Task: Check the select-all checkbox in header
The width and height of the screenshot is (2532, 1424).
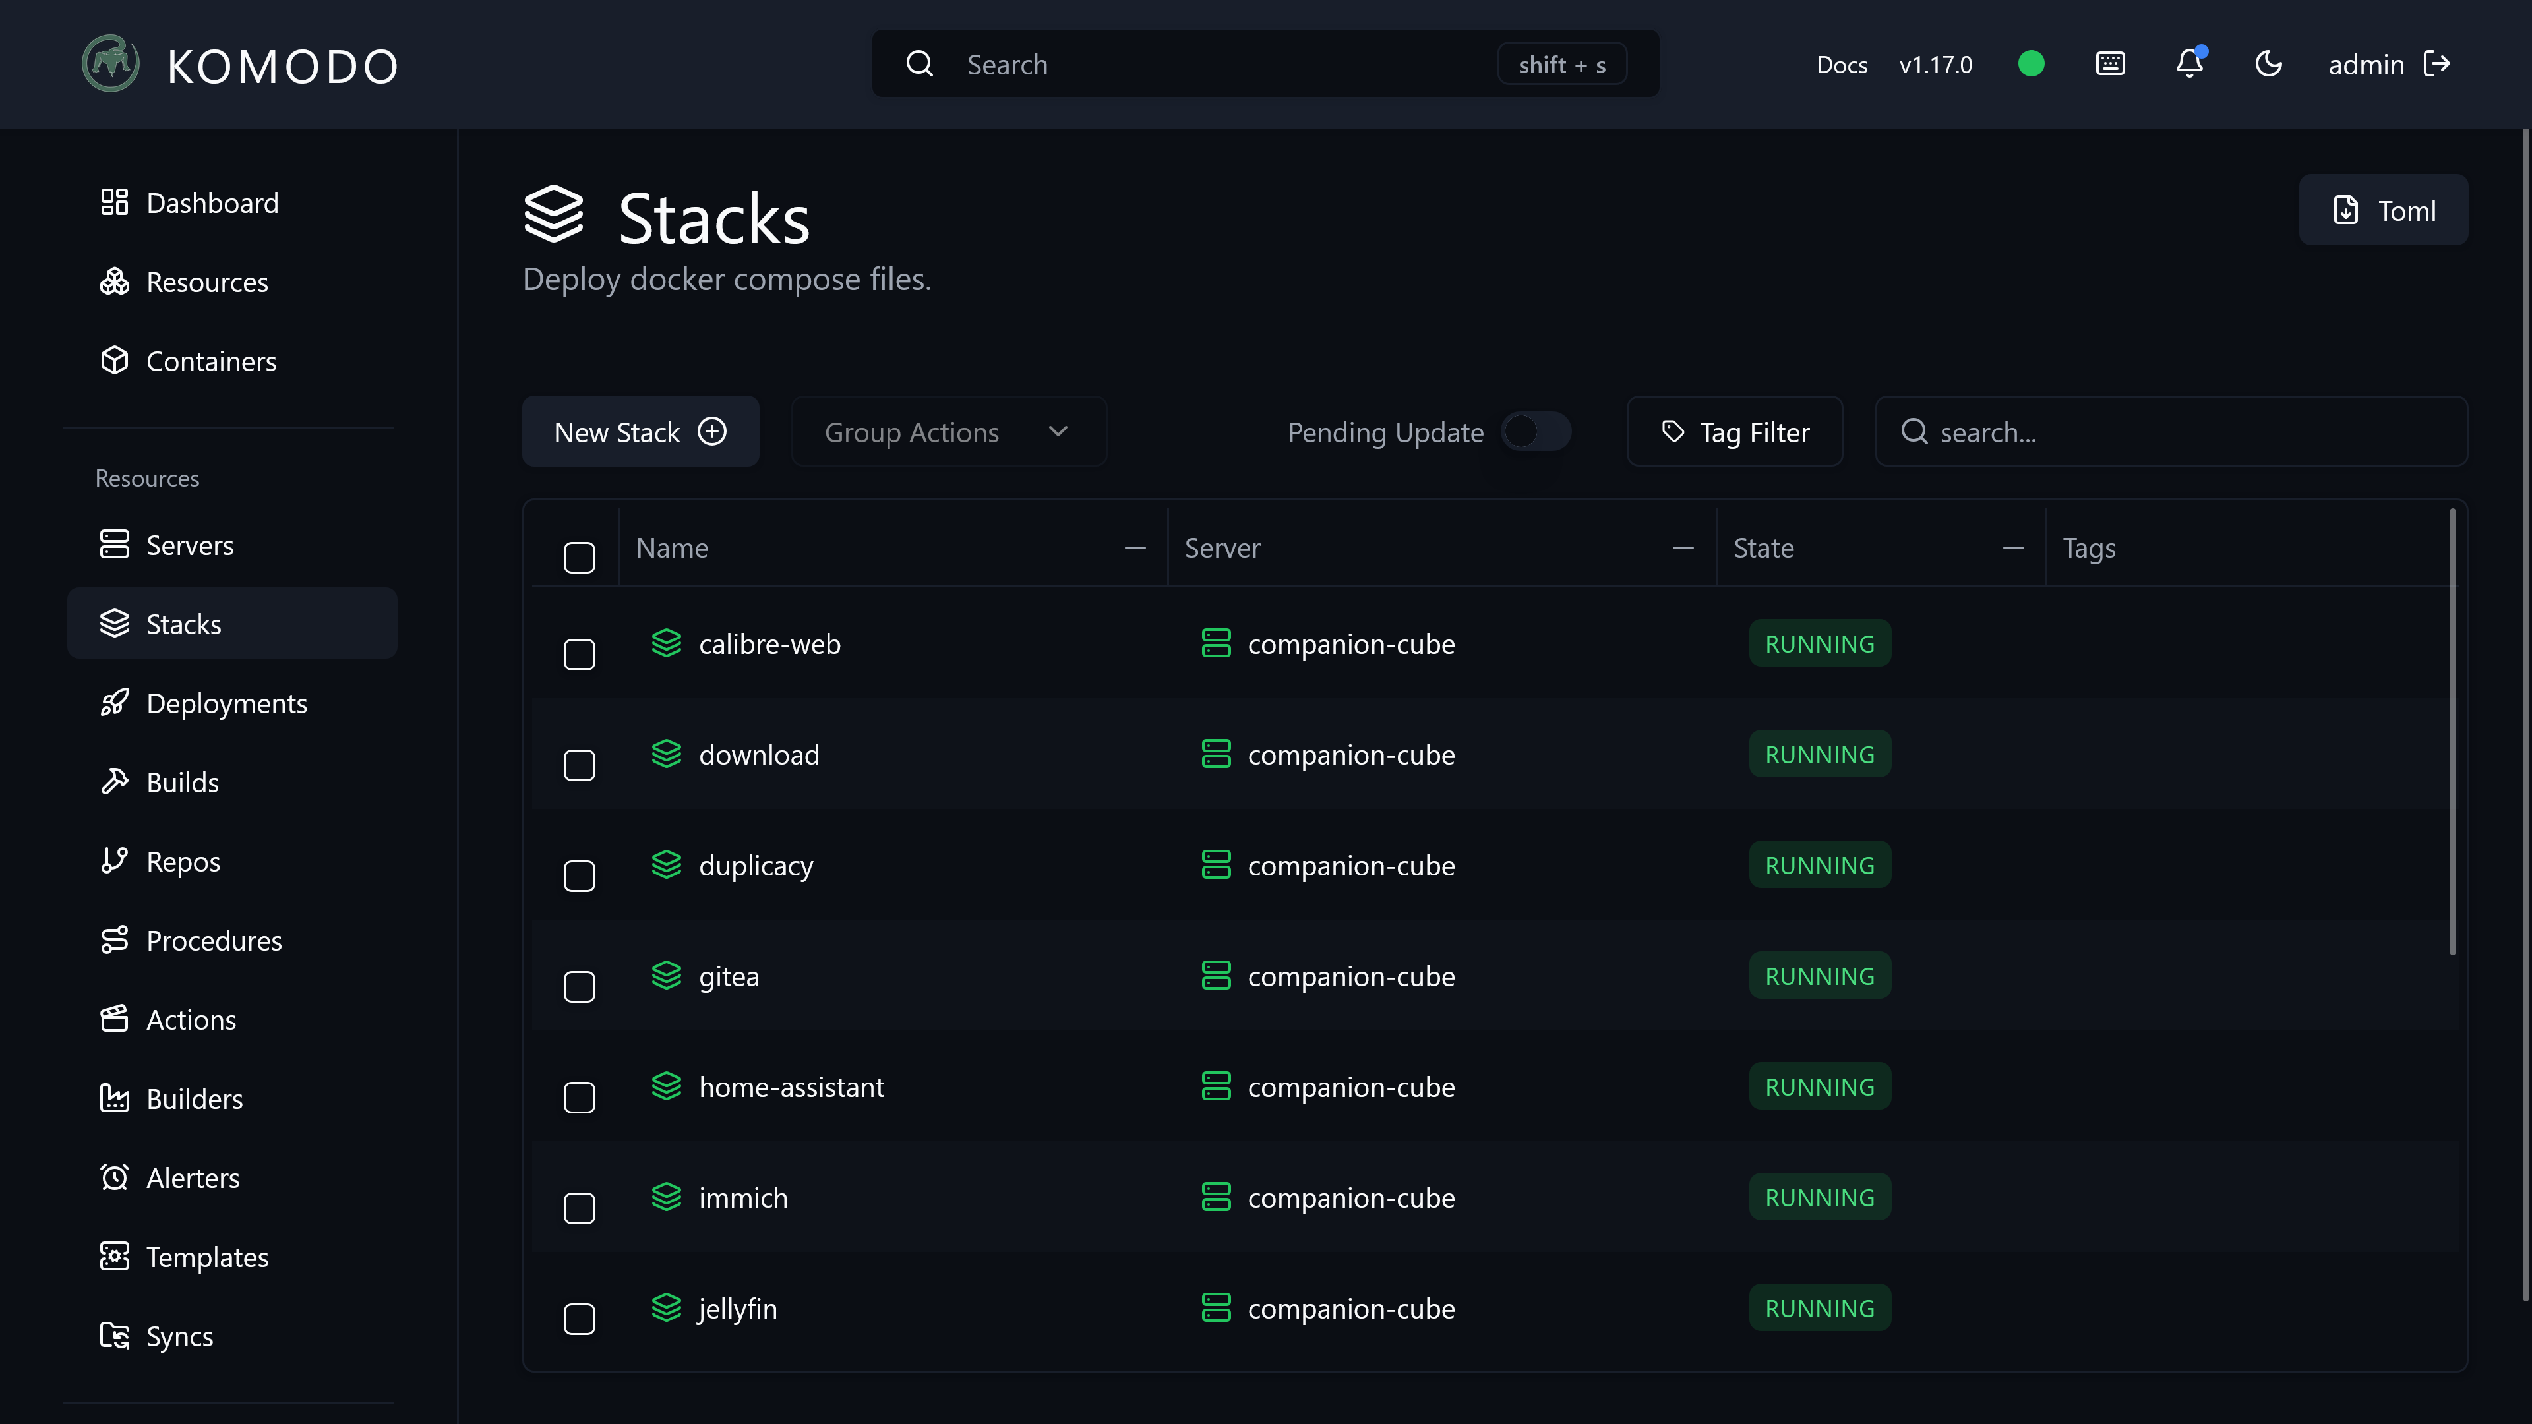Action: (x=579, y=557)
